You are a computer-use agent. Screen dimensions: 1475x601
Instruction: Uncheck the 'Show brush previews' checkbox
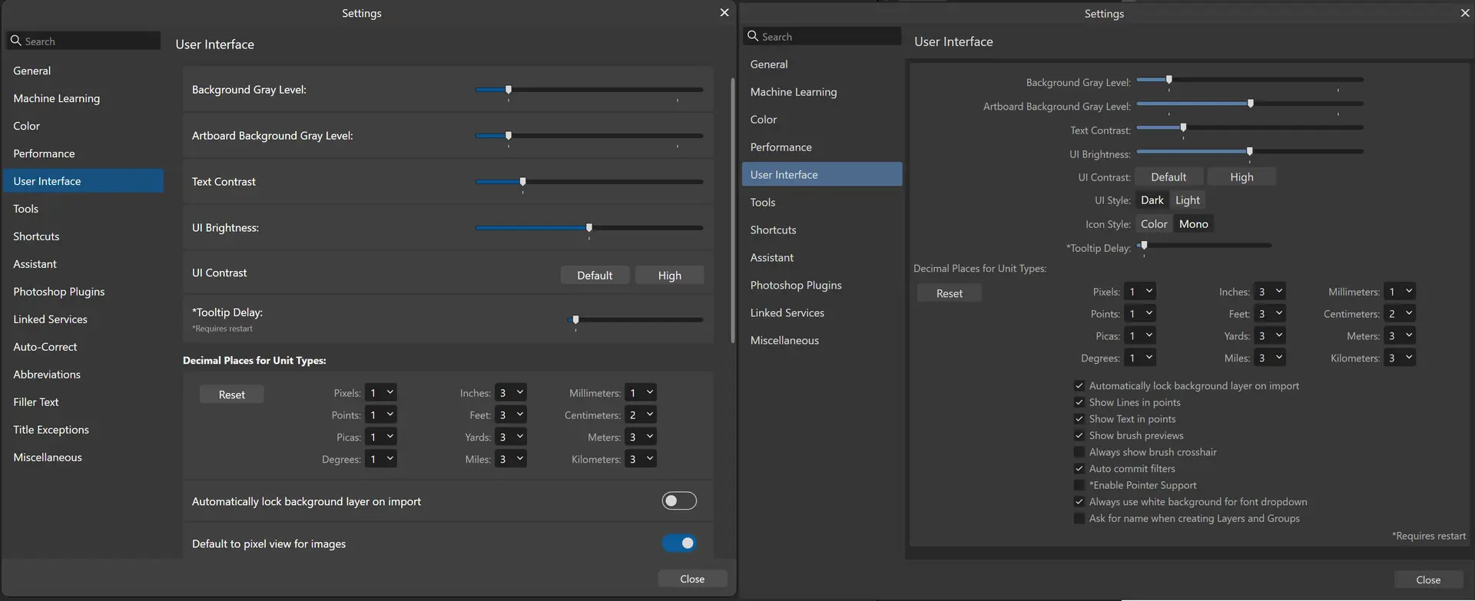(1079, 435)
